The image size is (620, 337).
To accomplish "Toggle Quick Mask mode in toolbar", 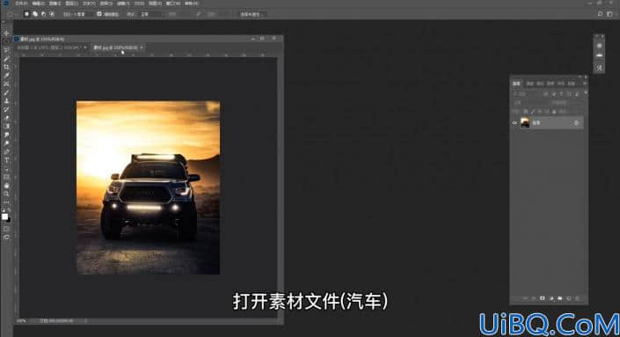I will tap(6, 229).
